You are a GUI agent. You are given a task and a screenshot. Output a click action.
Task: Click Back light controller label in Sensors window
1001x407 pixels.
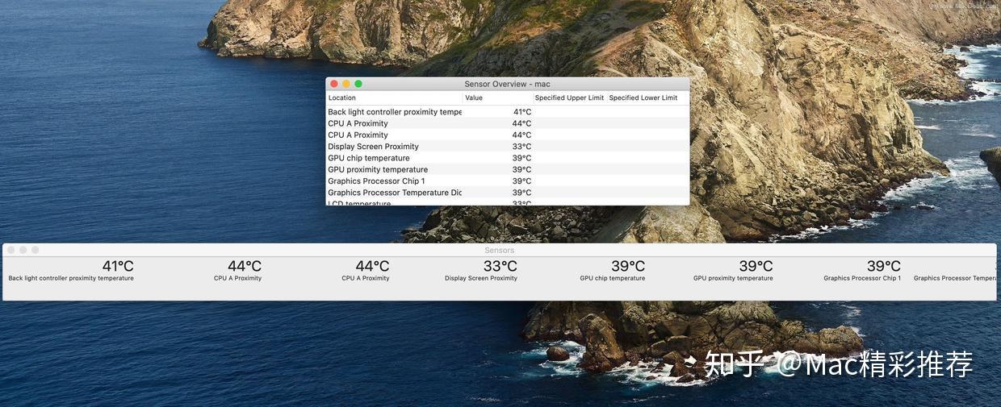71,279
